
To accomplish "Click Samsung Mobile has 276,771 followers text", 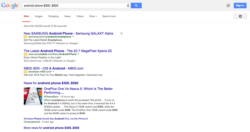I will pos(51,43).
